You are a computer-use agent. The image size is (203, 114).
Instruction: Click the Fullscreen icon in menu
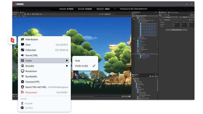(23, 50)
